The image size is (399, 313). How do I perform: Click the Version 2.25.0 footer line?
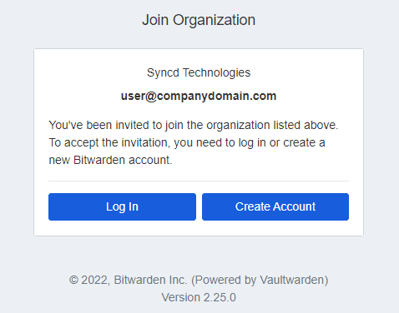pyautogui.click(x=199, y=297)
